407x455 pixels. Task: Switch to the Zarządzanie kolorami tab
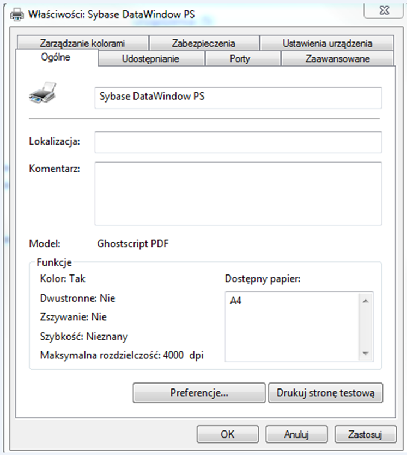(83, 43)
